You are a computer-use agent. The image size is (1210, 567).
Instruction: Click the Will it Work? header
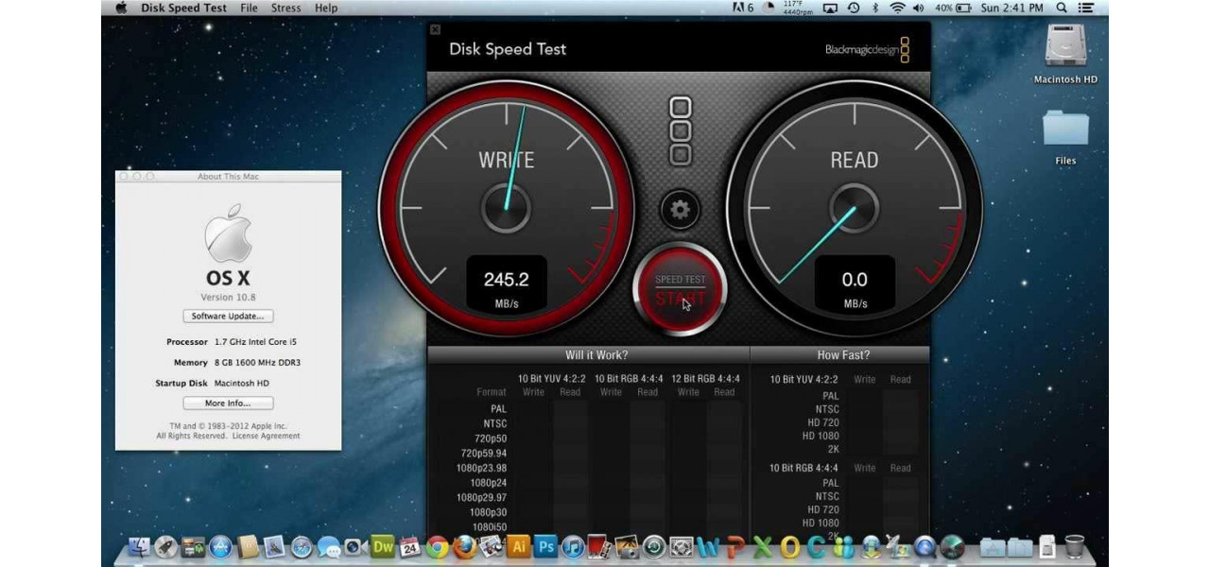(596, 355)
